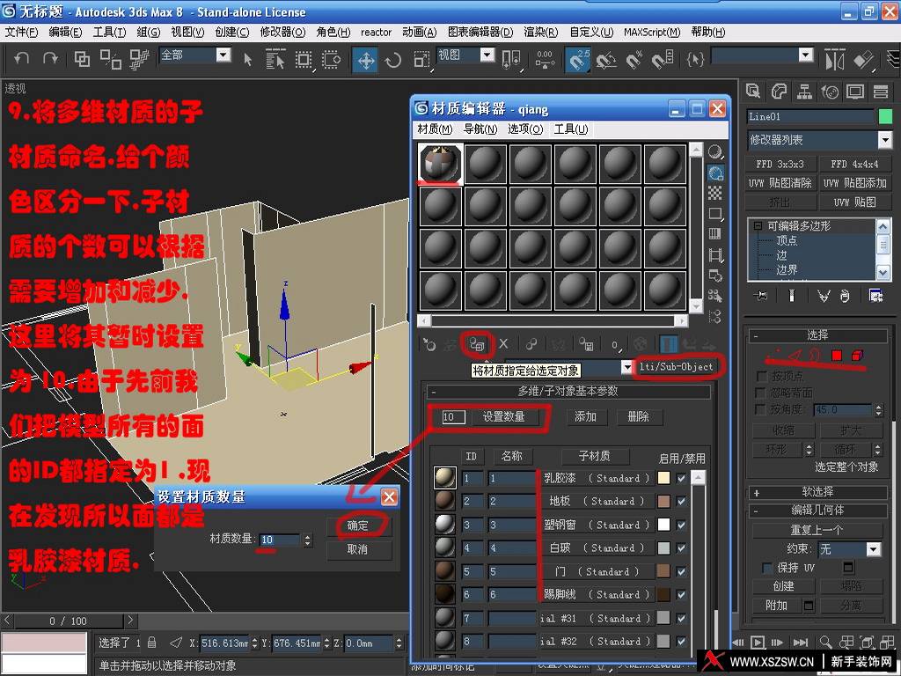
Task: Click the Play Animation button
Action: point(758,642)
